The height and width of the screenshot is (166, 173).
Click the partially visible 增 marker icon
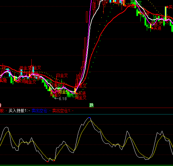[0, 105]
